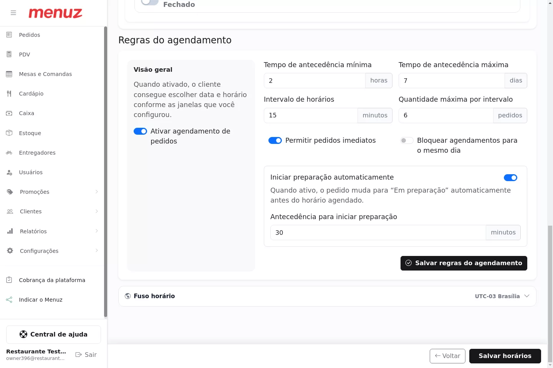
Task: Focus Tempo de antecedência máxima field
Action: [452, 81]
